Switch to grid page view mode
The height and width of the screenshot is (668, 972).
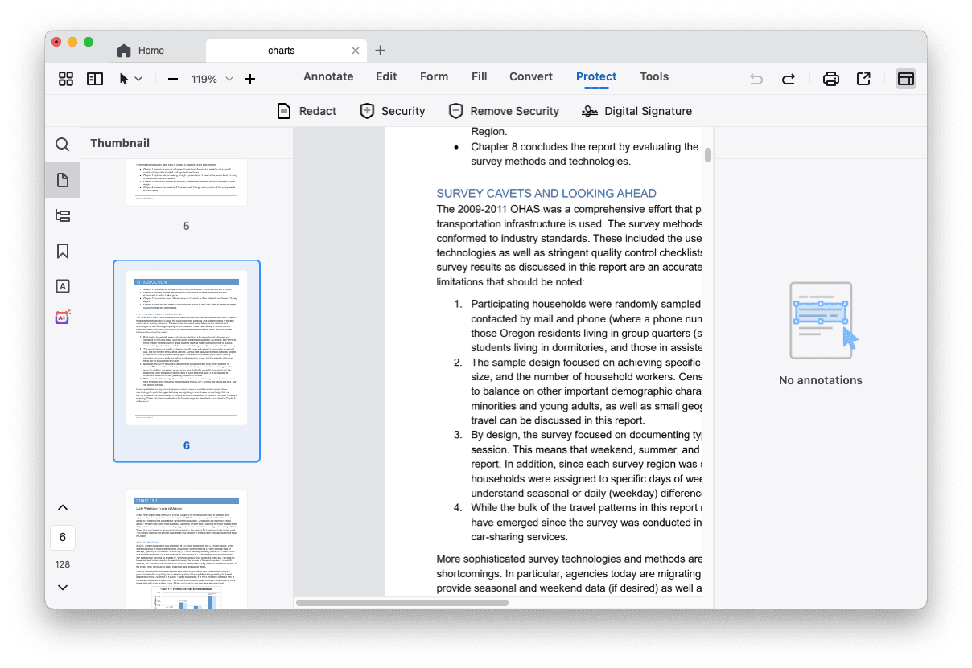[x=65, y=78]
